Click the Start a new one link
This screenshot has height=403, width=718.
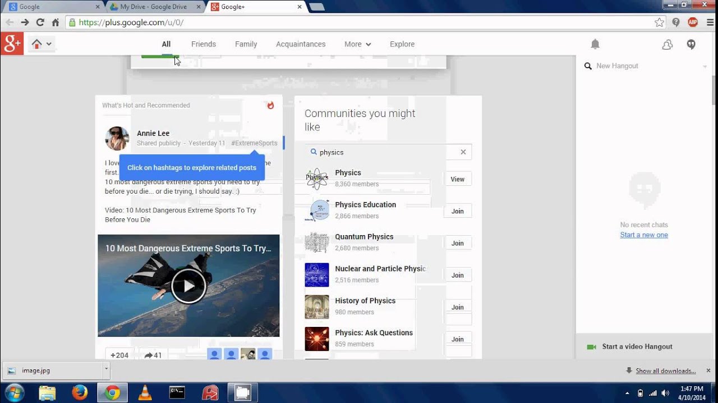(x=644, y=235)
